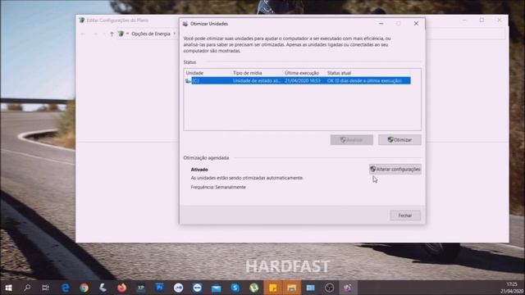This screenshot has width=525, height=295.
Task: Maximize the Editar Configurações do Plano window
Action: click(482, 20)
